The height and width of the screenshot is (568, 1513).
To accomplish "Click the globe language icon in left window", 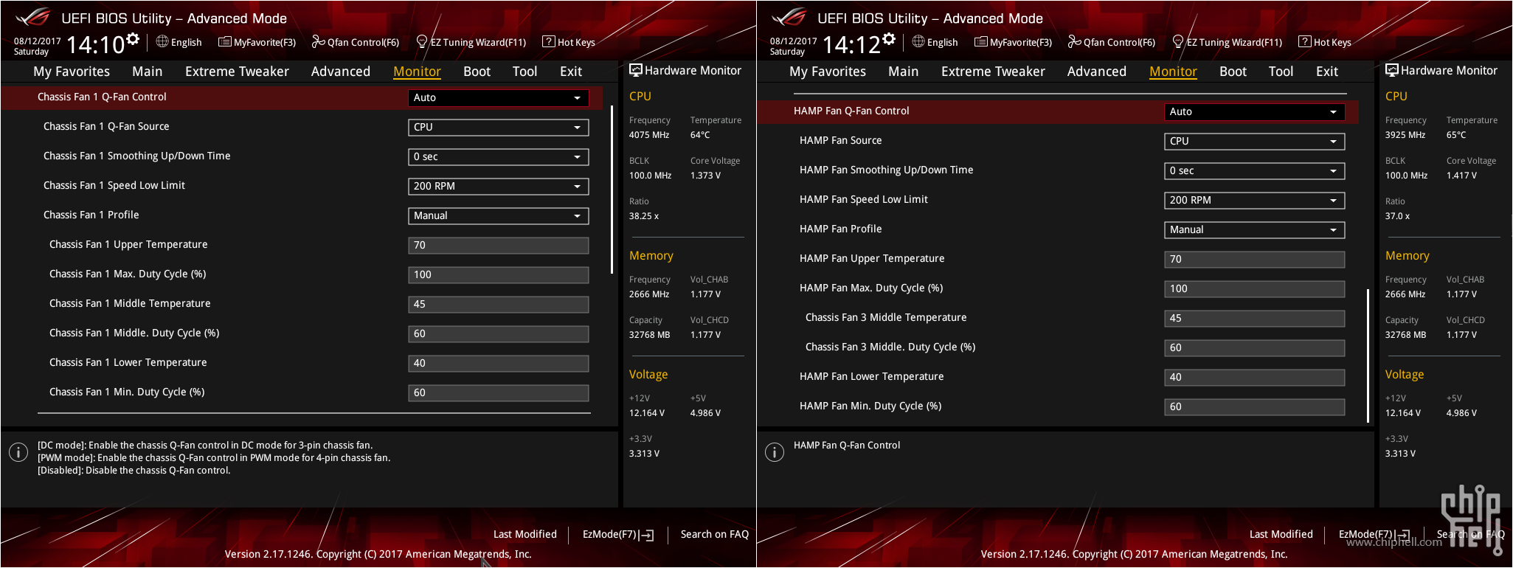I will pos(162,41).
